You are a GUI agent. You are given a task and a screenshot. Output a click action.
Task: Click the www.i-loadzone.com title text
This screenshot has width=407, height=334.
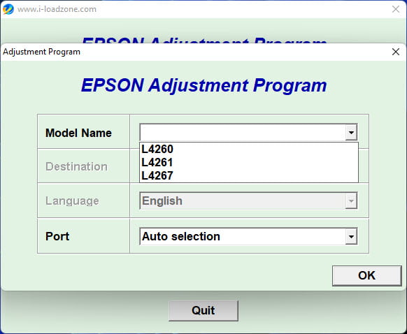(57, 9)
